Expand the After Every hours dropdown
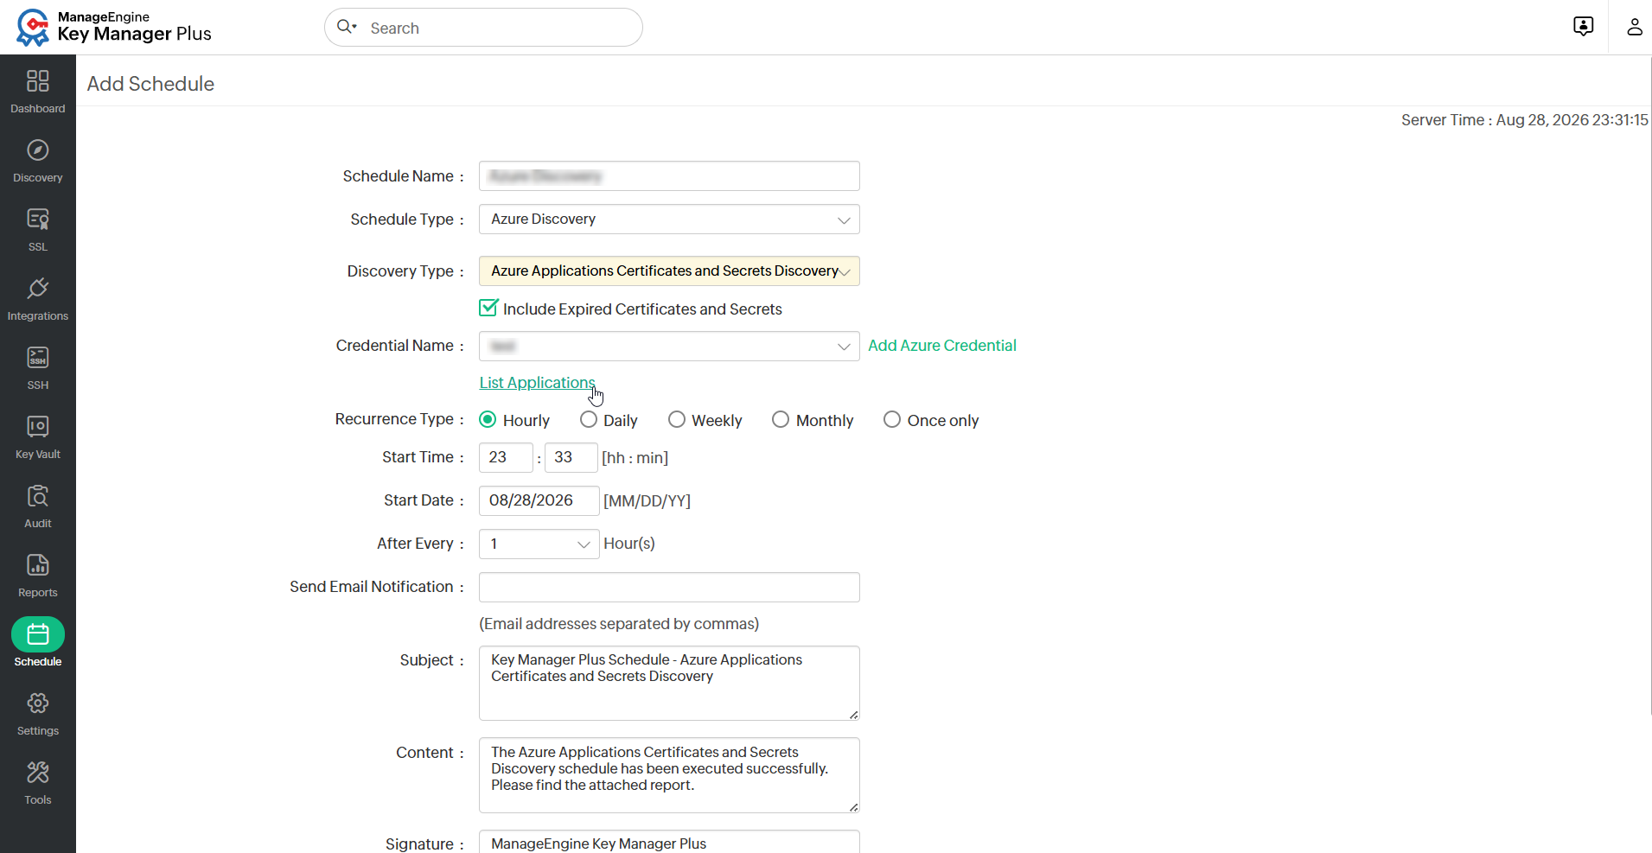Screen dimensions: 1652x853 coord(539,544)
